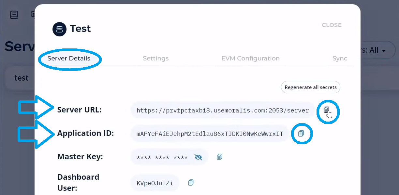The width and height of the screenshot is (399, 195).
Task: Open the Settings tab
Action: pos(155,58)
